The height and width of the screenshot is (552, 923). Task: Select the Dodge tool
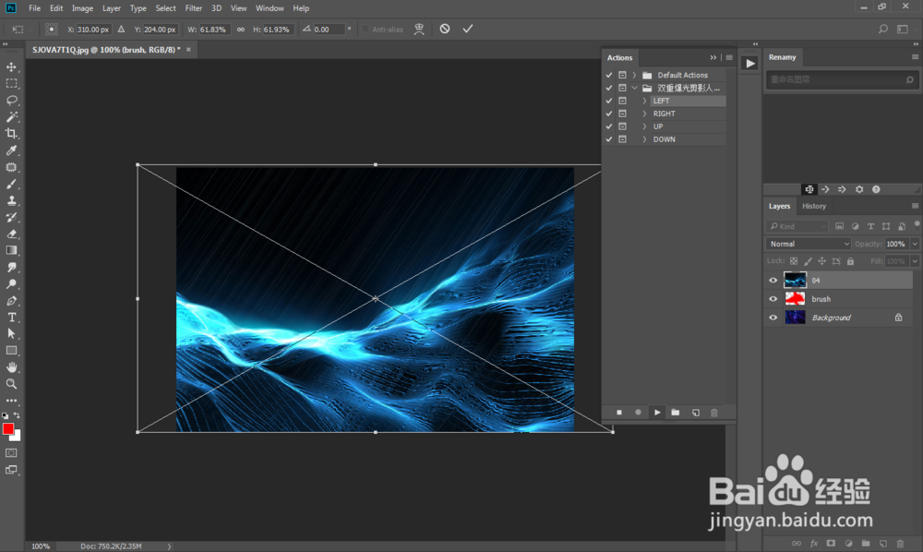click(11, 283)
